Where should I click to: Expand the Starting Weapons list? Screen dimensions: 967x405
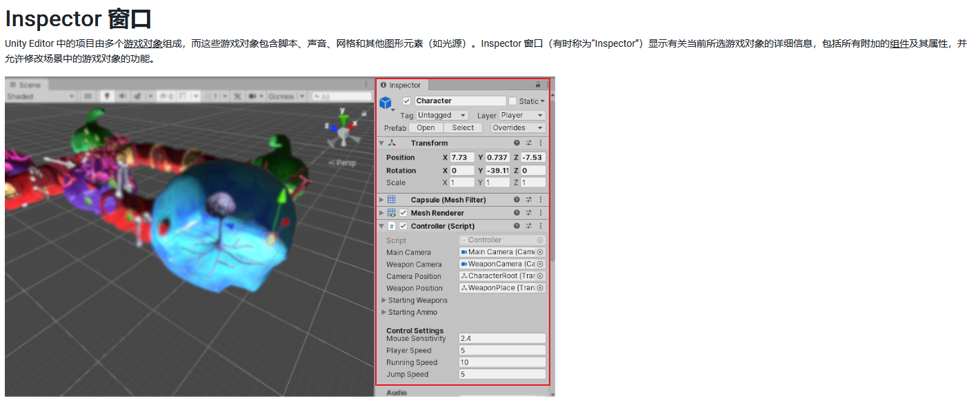[384, 300]
